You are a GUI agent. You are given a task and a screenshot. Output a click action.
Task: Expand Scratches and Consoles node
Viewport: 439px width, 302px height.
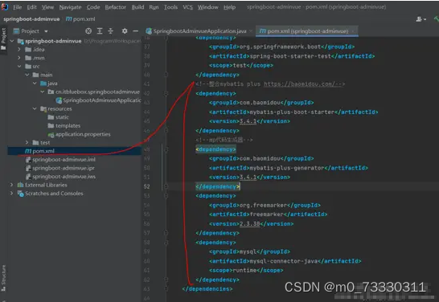[12, 194]
